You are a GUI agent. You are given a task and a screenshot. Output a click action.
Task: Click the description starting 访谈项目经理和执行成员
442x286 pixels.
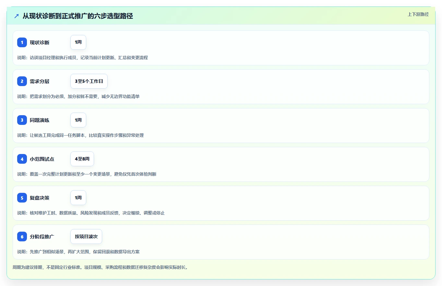click(x=82, y=58)
